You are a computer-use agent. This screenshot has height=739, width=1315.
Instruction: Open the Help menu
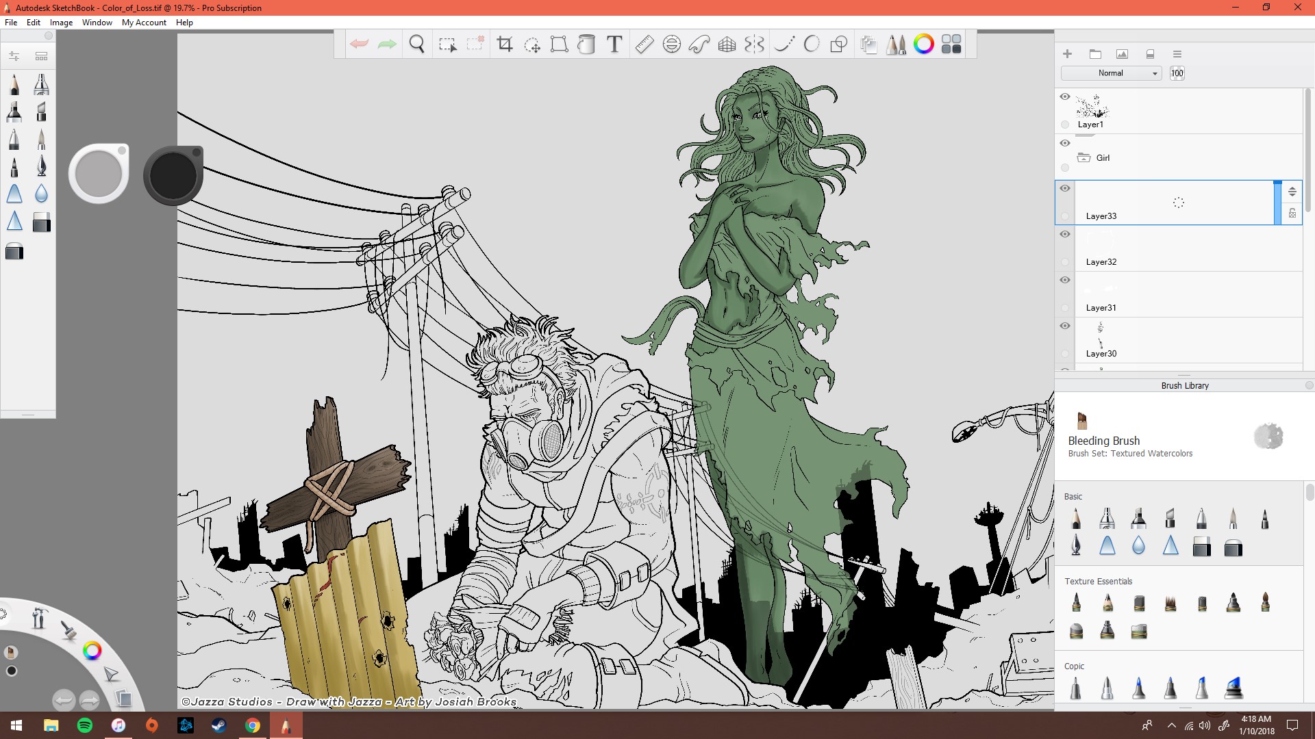[x=184, y=23]
